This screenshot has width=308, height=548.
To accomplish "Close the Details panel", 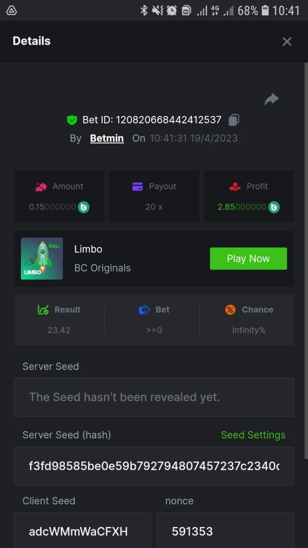I will (x=287, y=42).
